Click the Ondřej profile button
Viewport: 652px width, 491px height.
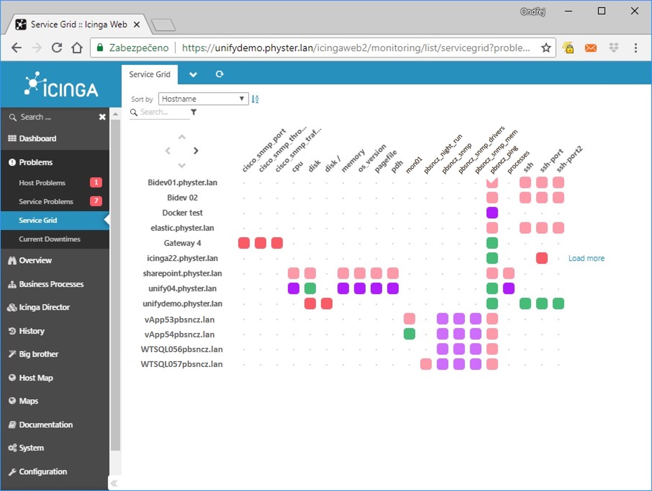pos(533,11)
